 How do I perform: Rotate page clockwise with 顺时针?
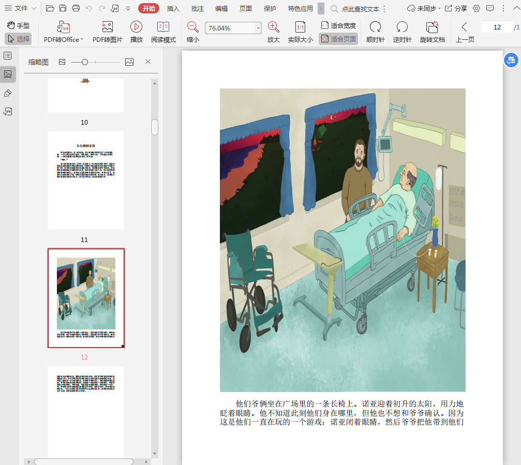click(375, 27)
